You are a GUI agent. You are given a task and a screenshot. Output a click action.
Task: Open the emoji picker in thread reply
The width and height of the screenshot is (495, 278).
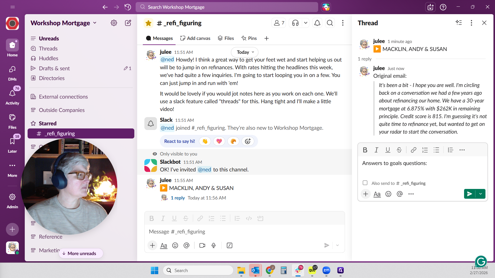coord(388,194)
